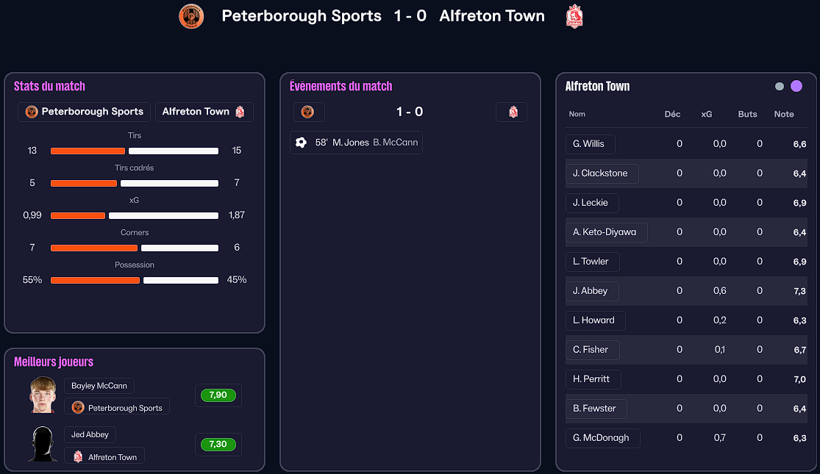Click the Peterborough Sports crest in header
The height and width of the screenshot is (474, 820).
tap(191, 16)
